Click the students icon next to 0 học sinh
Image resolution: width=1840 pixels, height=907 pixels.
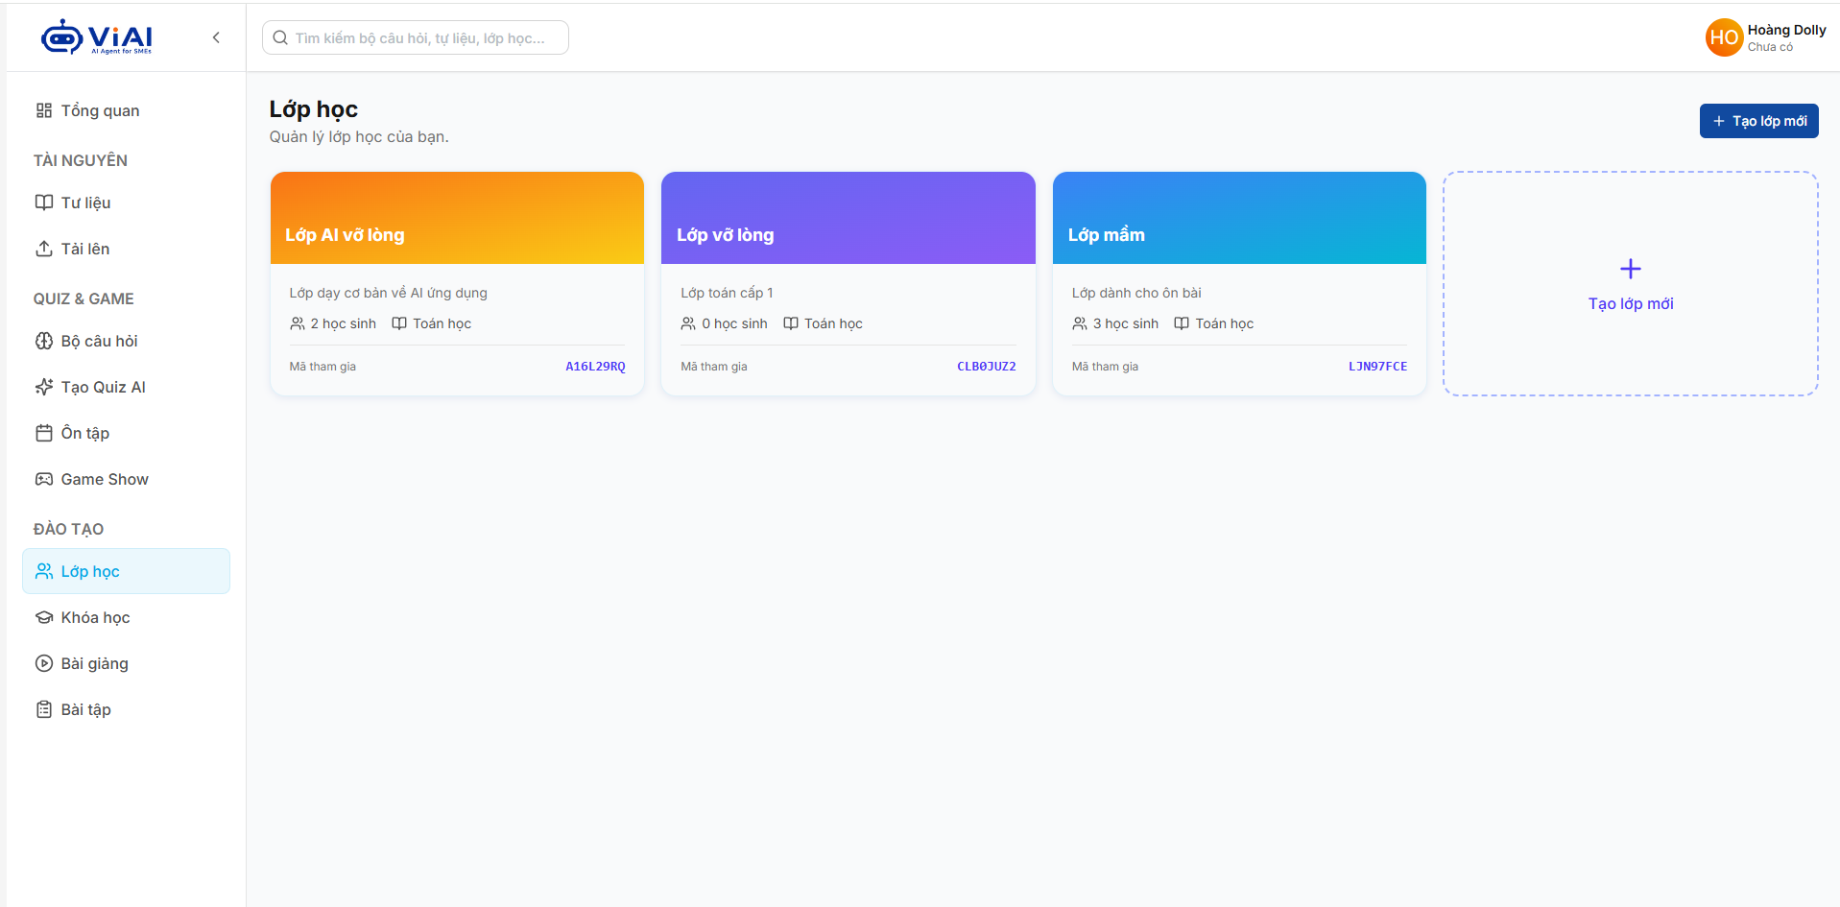point(688,323)
